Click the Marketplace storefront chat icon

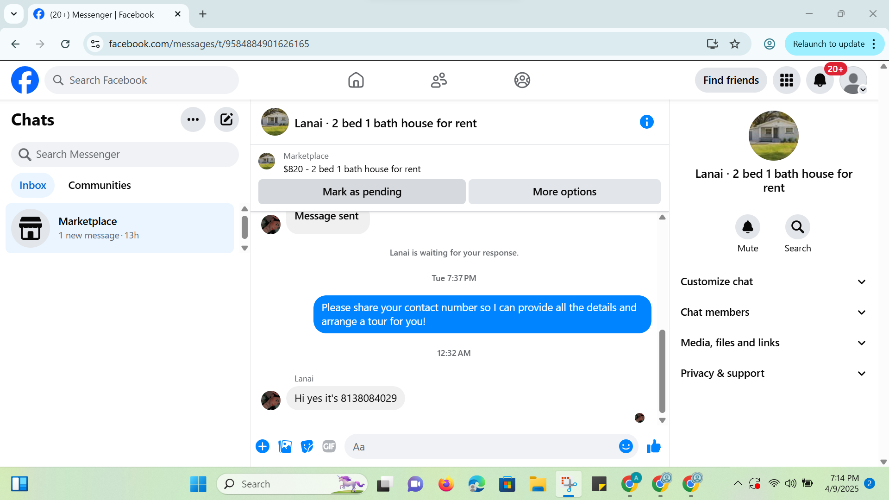click(31, 228)
